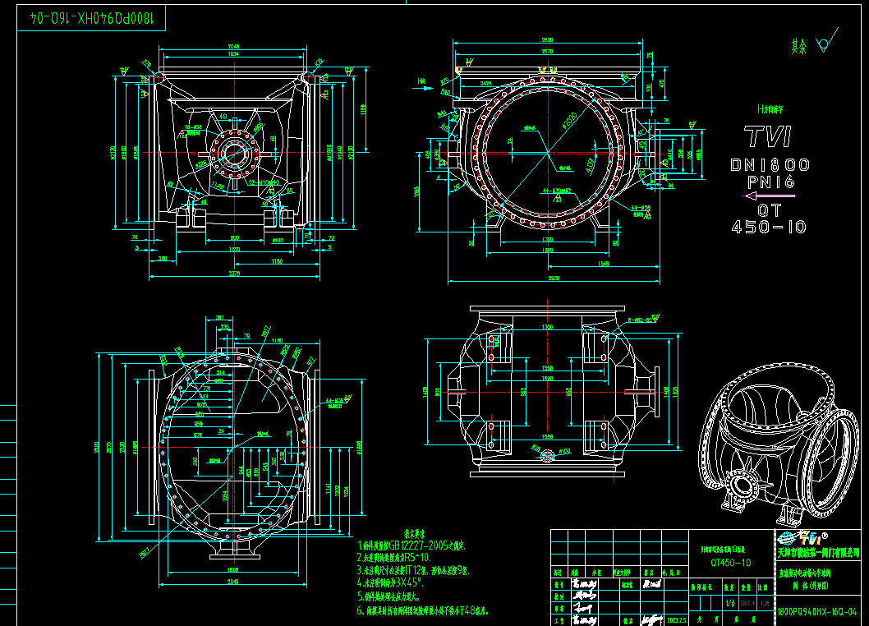Click the globe company logo in title block
This screenshot has width=869, height=626.
click(x=787, y=538)
